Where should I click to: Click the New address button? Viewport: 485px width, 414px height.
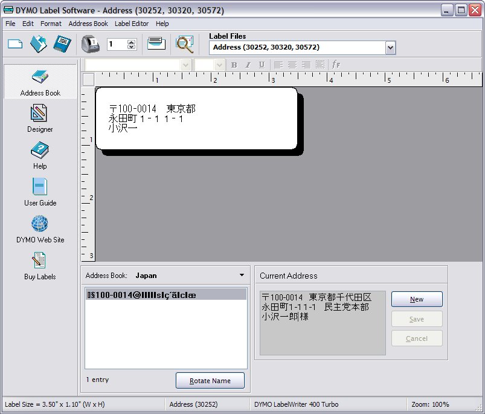pyautogui.click(x=417, y=299)
